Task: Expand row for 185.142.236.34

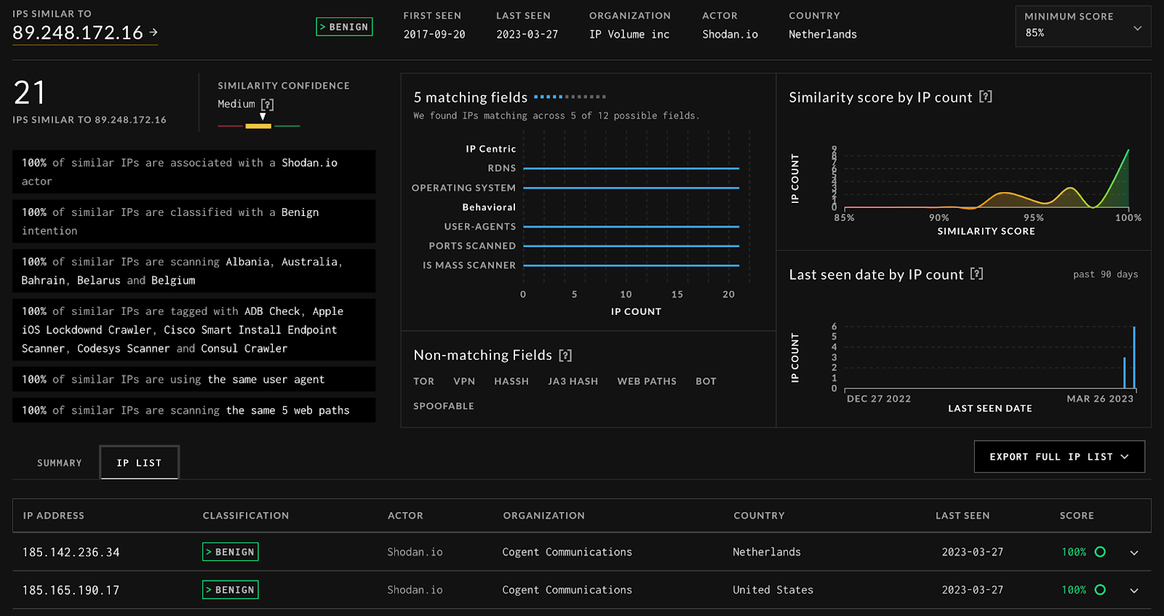Action: point(1133,553)
